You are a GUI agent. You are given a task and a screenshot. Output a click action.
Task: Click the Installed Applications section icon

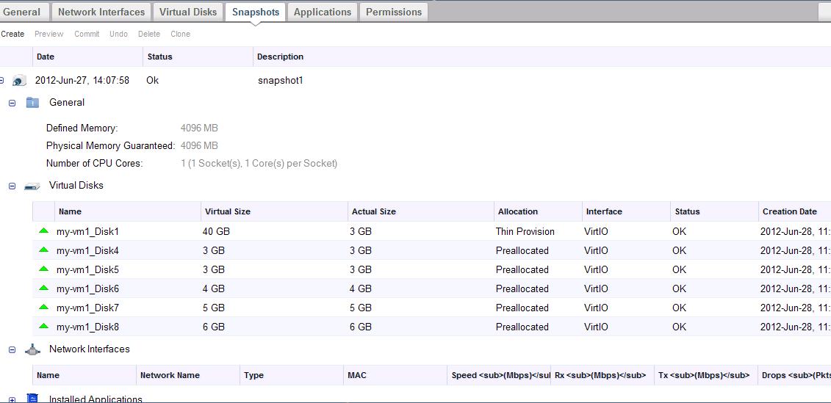[32, 399]
